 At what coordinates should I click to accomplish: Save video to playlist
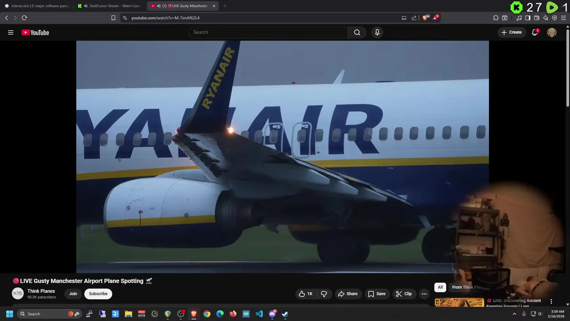coord(377,294)
